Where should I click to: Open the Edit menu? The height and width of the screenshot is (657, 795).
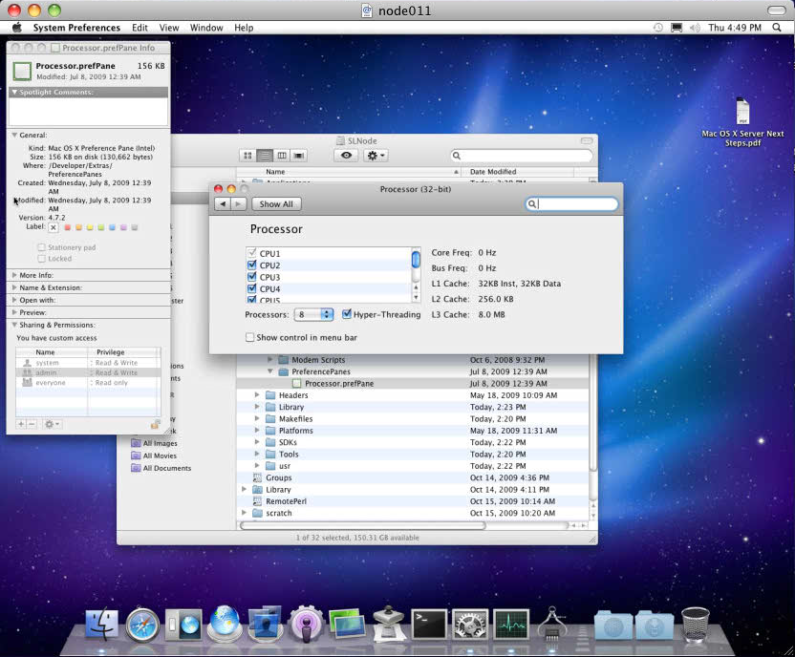point(140,28)
